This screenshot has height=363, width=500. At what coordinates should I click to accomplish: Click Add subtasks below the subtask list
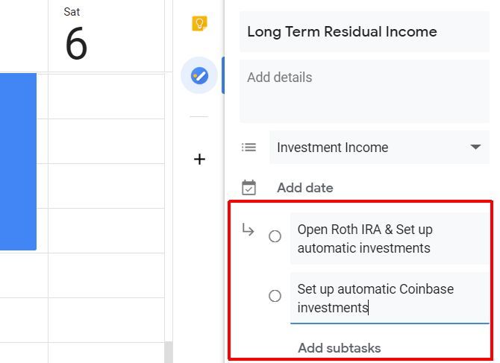(x=340, y=348)
